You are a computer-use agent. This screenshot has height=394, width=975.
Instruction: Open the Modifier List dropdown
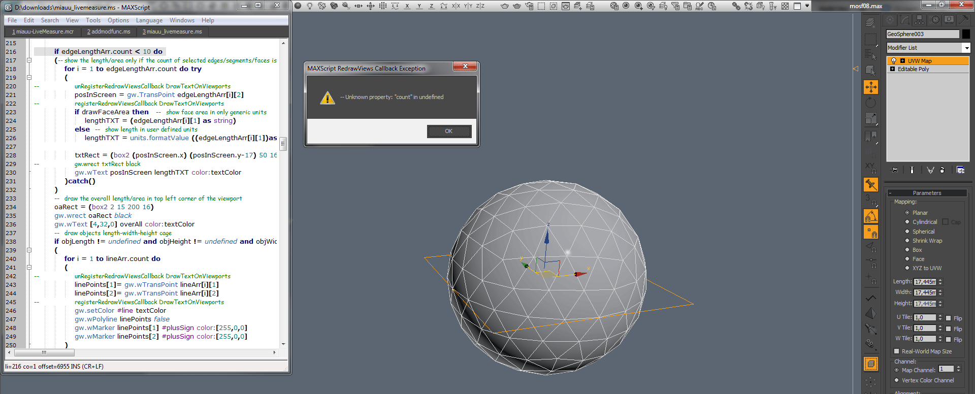tap(966, 48)
